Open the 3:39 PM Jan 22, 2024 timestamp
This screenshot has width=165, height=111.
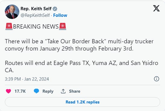[27, 79]
